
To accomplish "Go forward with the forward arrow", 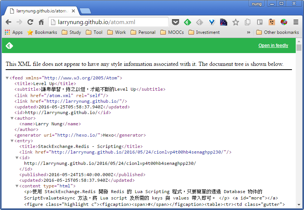I will pos(19,22).
